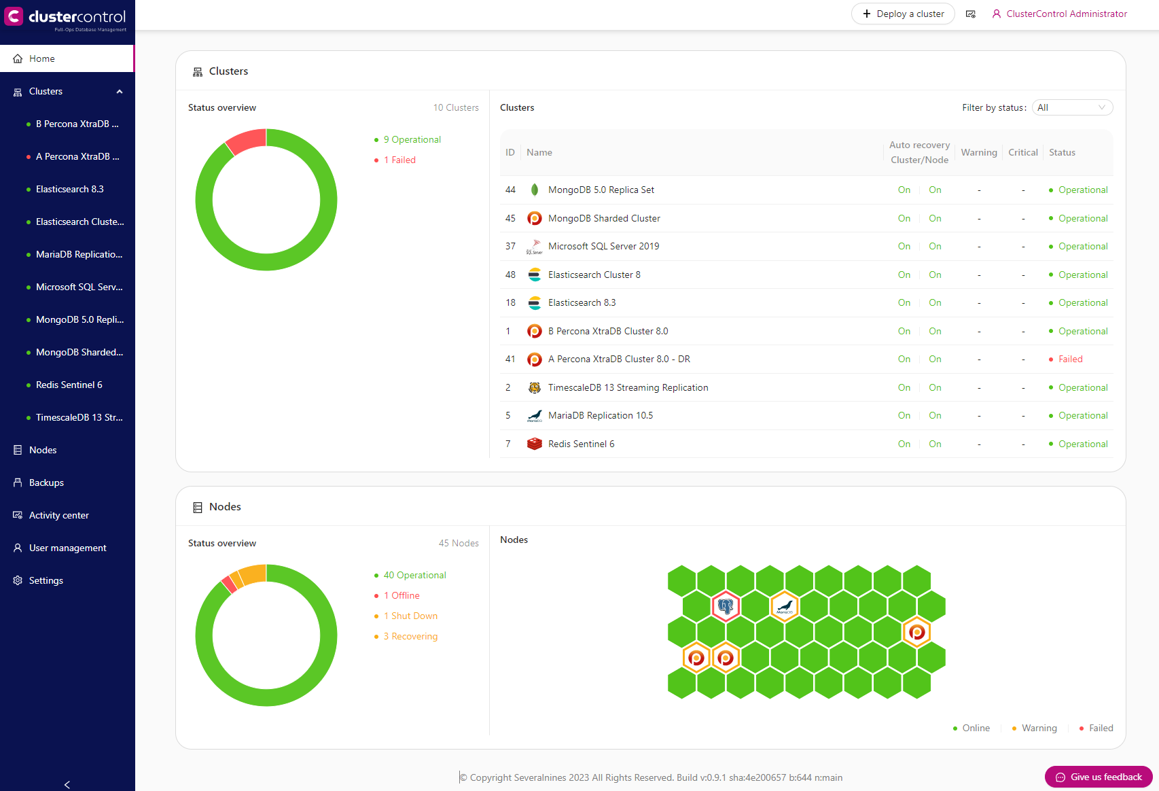Click the Elasticsearch icon beside Elasticsearch Cluster 8
Viewport: 1159px width, 791px height.
[x=535, y=275]
